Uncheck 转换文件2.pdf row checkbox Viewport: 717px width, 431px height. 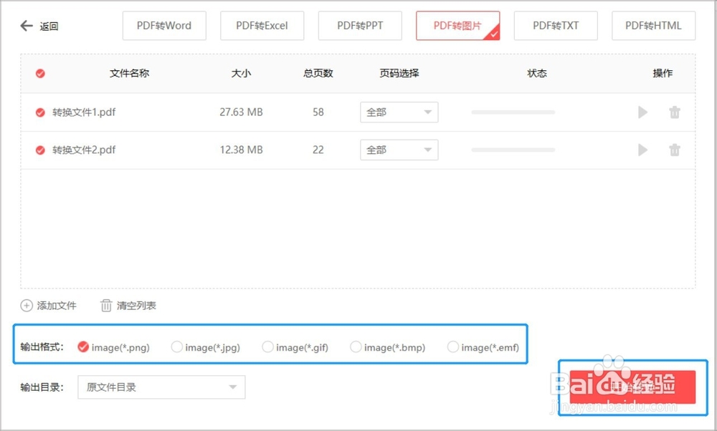point(40,150)
